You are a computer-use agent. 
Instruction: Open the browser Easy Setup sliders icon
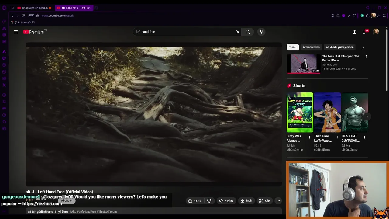(x=384, y=16)
